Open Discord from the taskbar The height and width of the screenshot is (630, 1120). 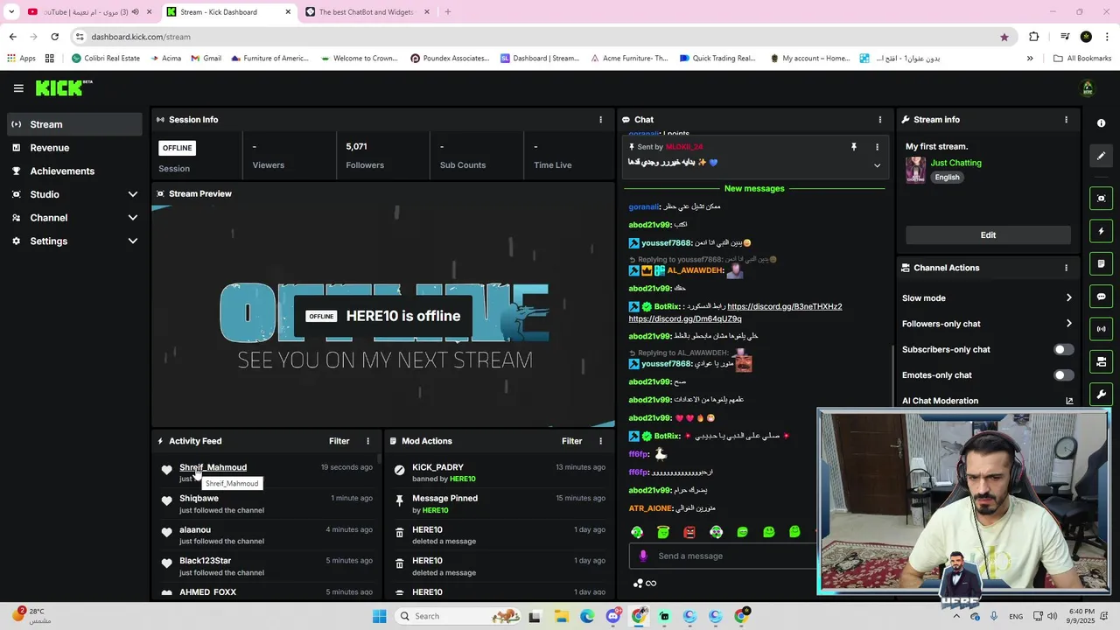point(613,616)
